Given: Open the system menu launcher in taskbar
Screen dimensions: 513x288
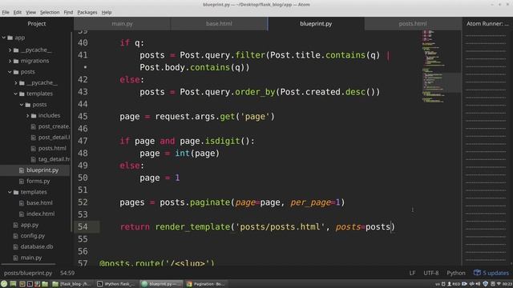Looking at the screenshot, I should (x=4, y=284).
